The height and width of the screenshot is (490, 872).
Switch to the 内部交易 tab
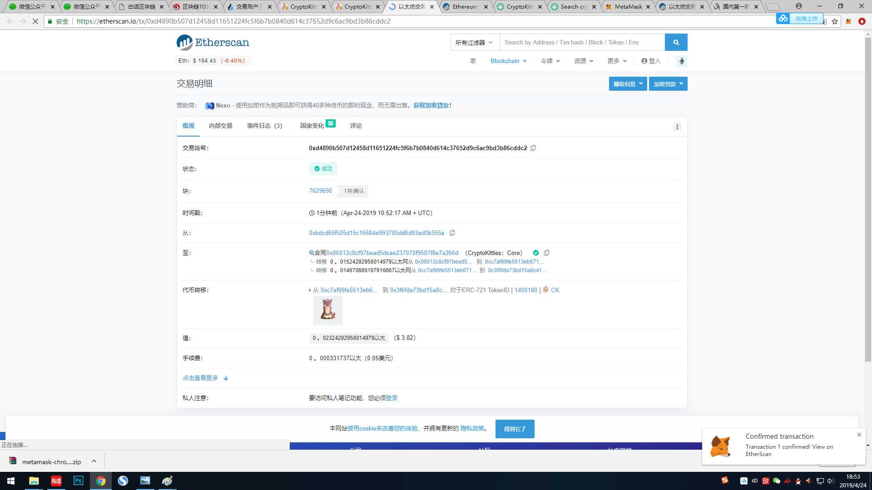[x=221, y=126]
